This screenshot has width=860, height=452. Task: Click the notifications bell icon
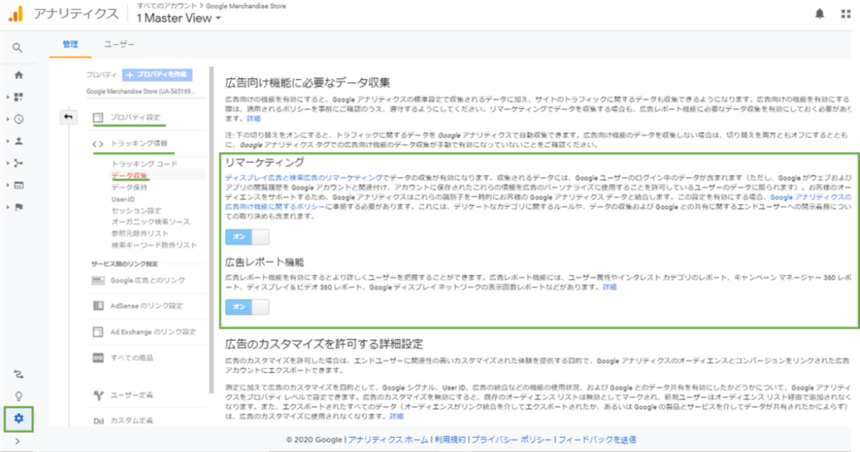point(820,14)
